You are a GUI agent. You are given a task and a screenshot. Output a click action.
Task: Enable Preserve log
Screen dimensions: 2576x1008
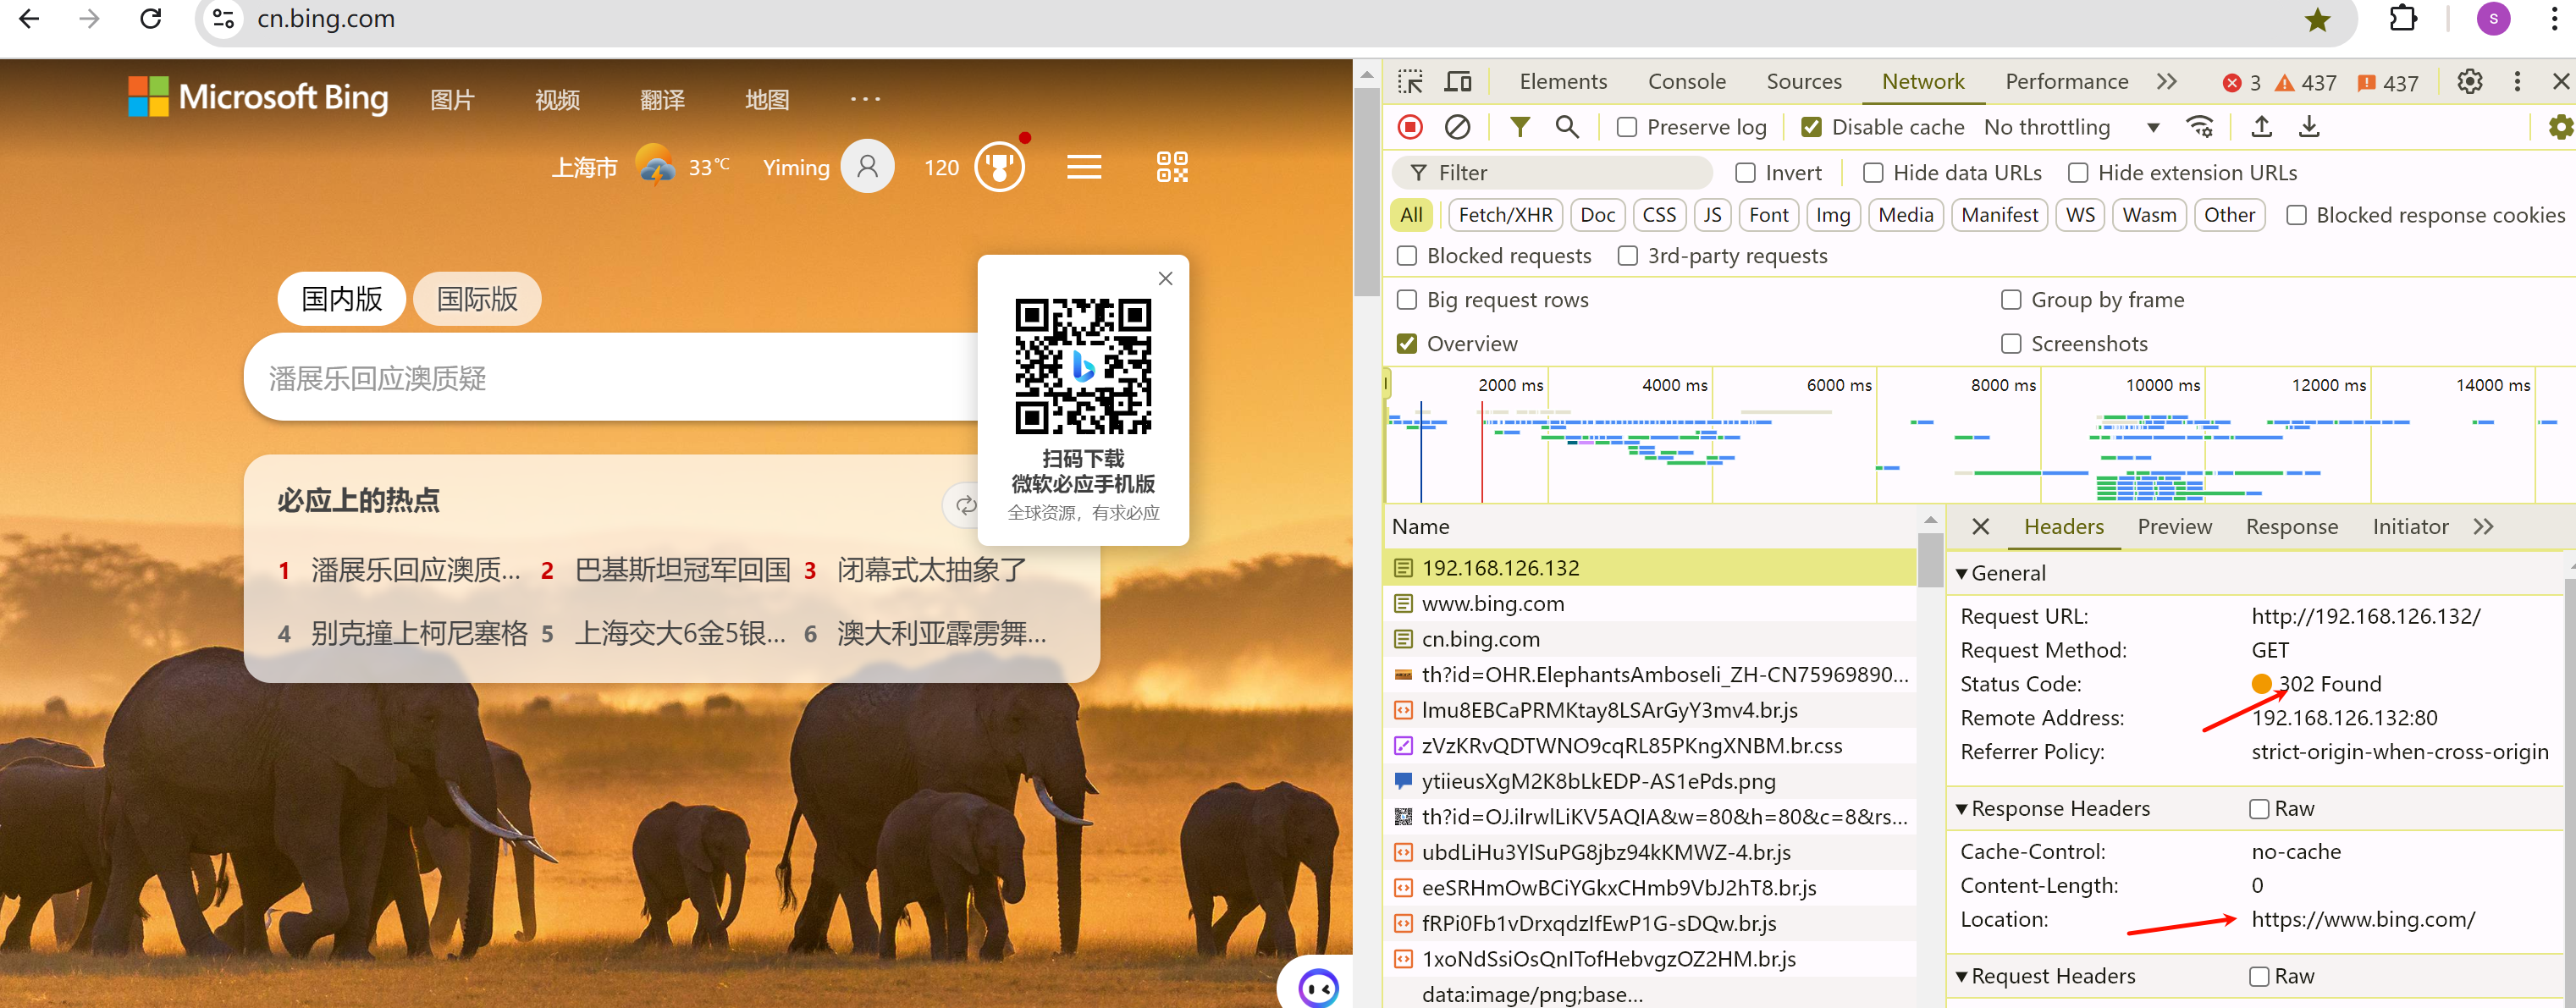tap(1627, 127)
